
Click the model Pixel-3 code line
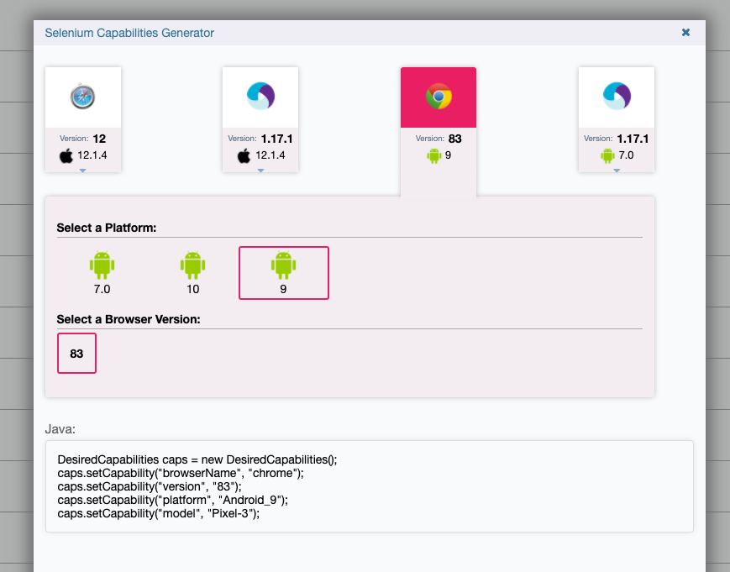pos(159,514)
